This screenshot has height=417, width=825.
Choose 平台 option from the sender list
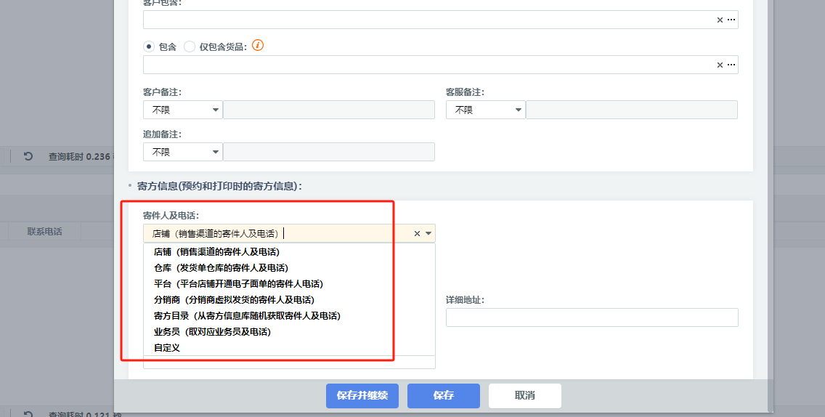click(238, 284)
